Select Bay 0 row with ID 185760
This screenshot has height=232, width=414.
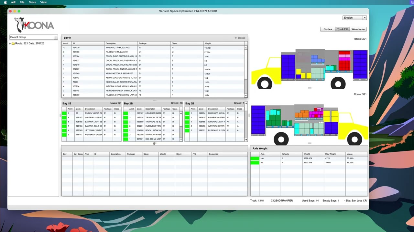pyautogui.click(x=153, y=95)
